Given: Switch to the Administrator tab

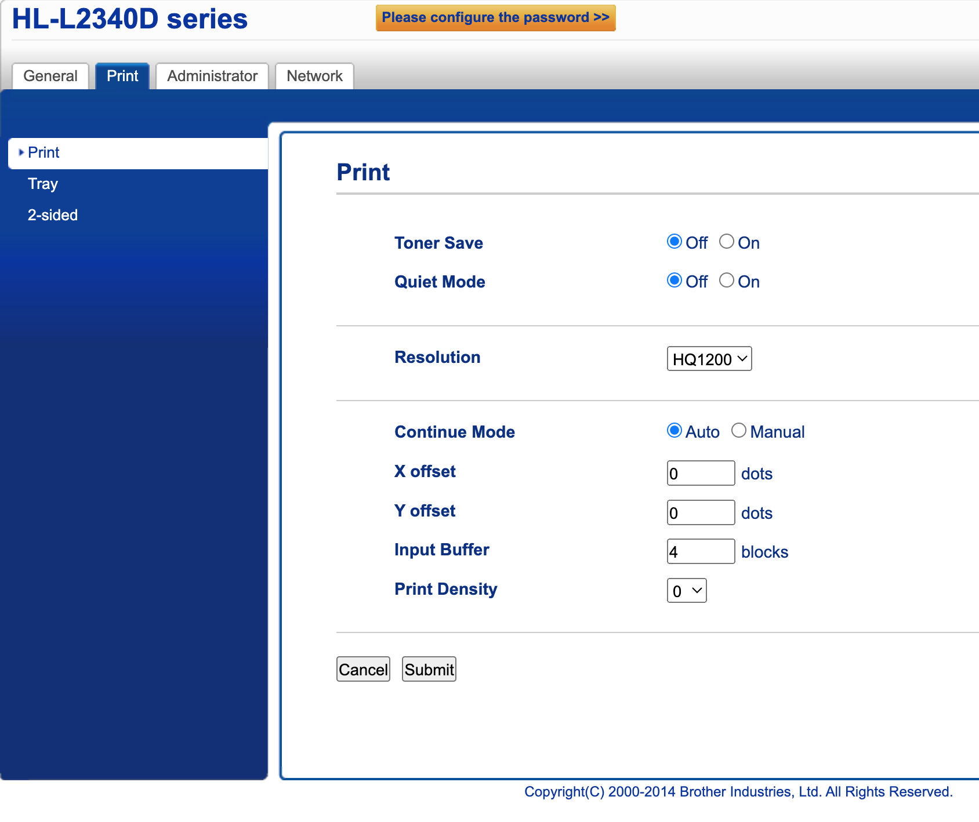Looking at the screenshot, I should (212, 76).
